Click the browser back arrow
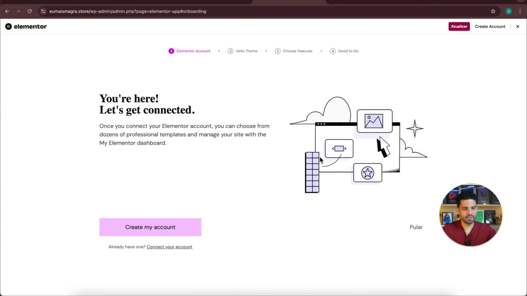Viewport: 527px width, 296px height. pyautogui.click(x=7, y=11)
